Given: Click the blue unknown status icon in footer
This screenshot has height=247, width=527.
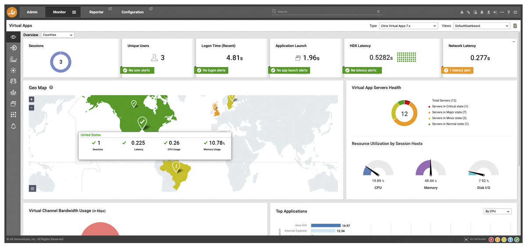Looking at the screenshot, I should point(511,240).
